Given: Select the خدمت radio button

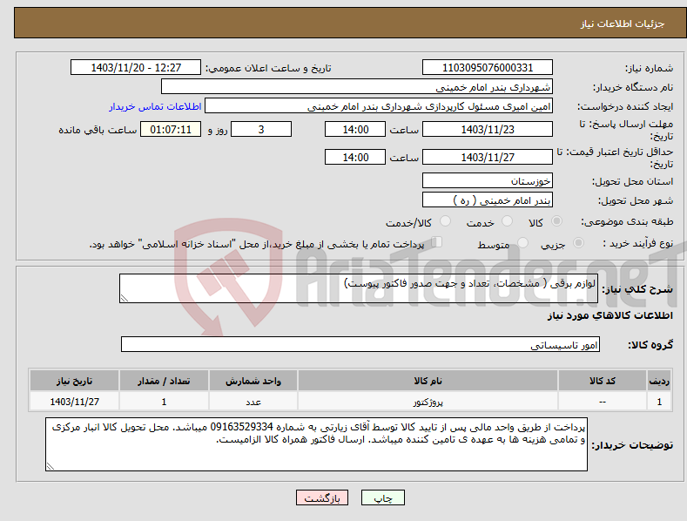Looking at the screenshot, I should coord(507,221).
